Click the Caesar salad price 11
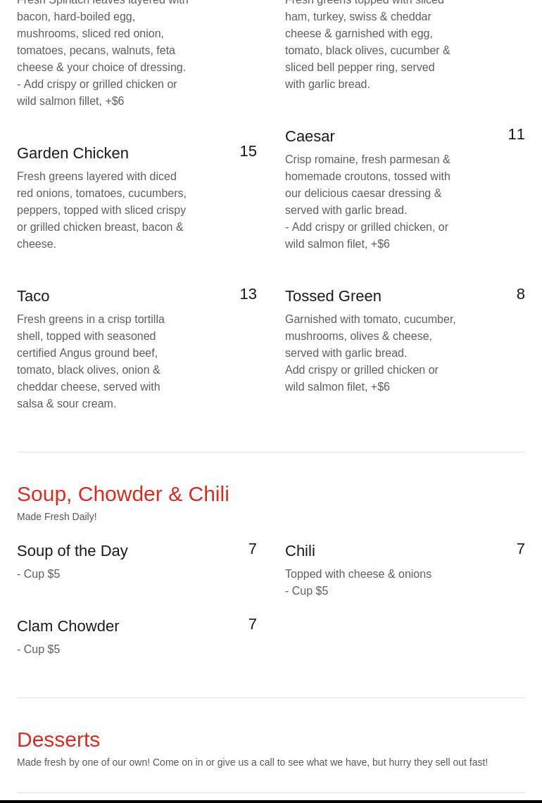This screenshot has width=542, height=803. (516, 134)
